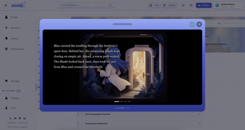
Task: Open the Support link
Action: click(24, 127)
